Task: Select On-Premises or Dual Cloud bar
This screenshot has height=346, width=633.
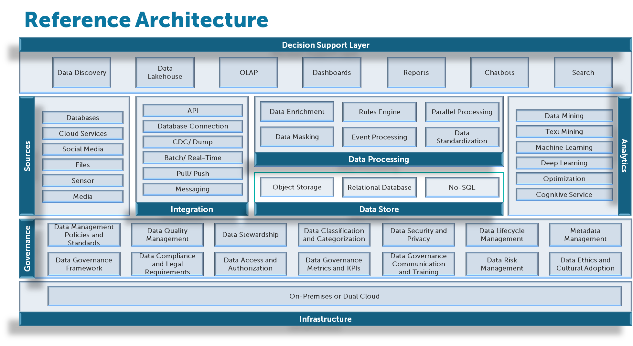Action: coord(335,296)
